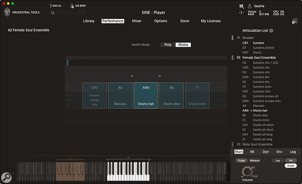
Task: Select the RR settings tab
Action: click(x=252, y=152)
